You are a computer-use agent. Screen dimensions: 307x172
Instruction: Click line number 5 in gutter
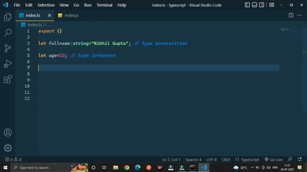point(28,55)
